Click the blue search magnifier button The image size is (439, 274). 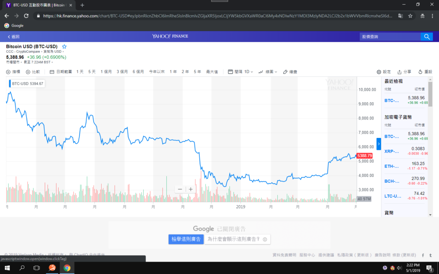427,37
